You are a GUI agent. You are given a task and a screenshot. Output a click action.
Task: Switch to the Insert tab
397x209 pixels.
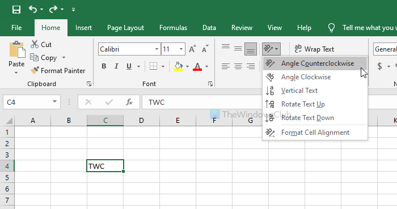pos(83,28)
